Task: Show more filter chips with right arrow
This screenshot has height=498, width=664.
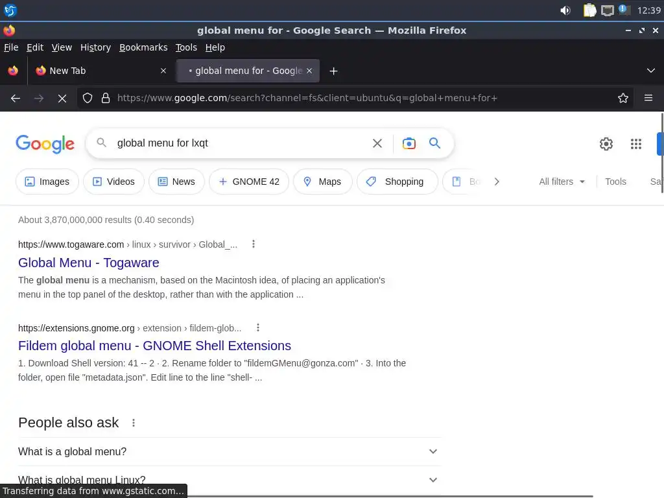Action: [x=497, y=182]
